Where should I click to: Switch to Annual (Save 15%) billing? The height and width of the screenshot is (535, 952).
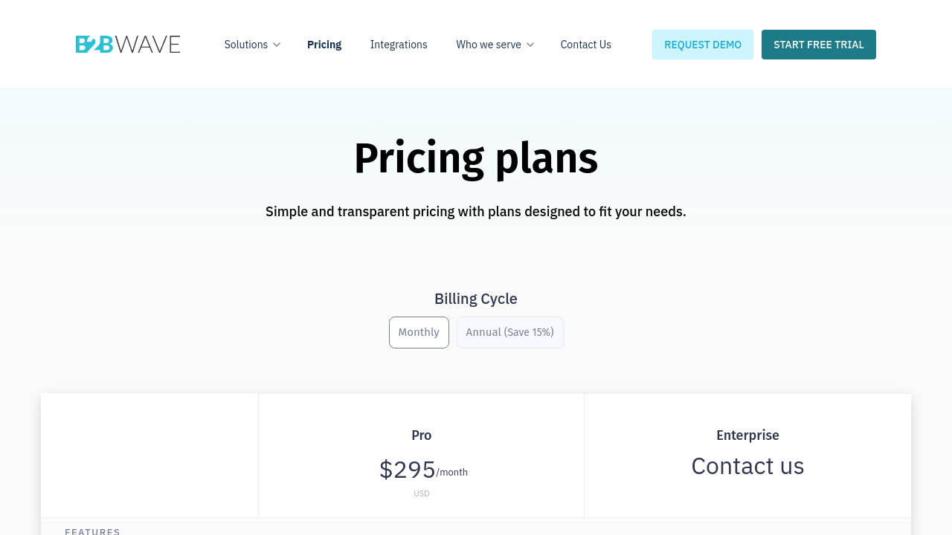[x=510, y=332]
